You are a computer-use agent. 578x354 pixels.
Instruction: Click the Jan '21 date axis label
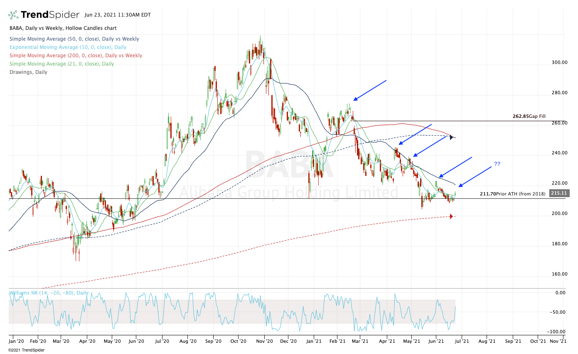pyautogui.click(x=313, y=342)
